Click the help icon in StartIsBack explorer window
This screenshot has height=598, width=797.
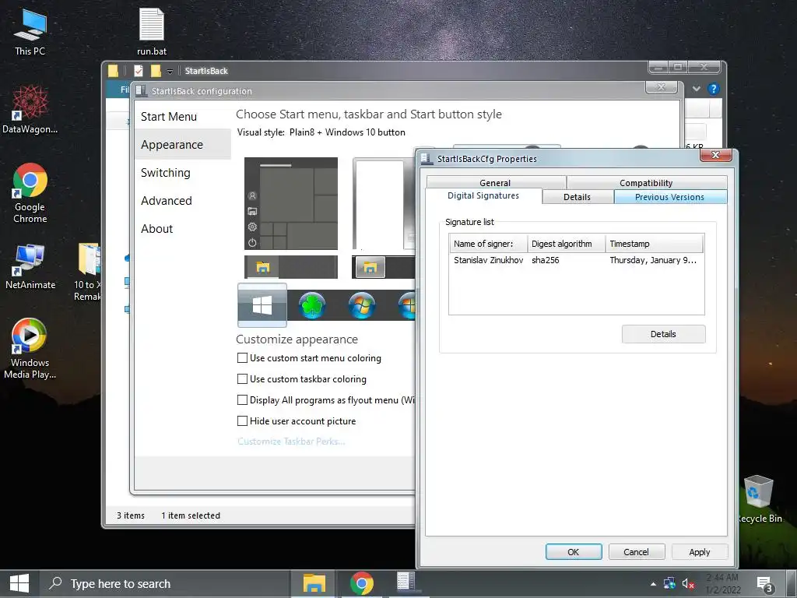[714, 89]
